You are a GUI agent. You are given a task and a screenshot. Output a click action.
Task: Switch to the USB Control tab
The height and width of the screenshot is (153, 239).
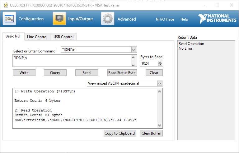[x=63, y=37]
